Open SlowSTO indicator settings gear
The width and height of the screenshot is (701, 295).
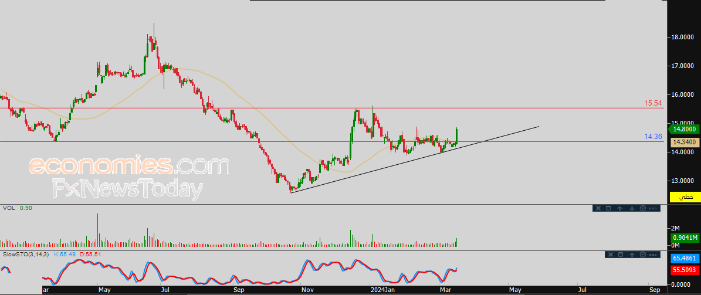coord(644,255)
